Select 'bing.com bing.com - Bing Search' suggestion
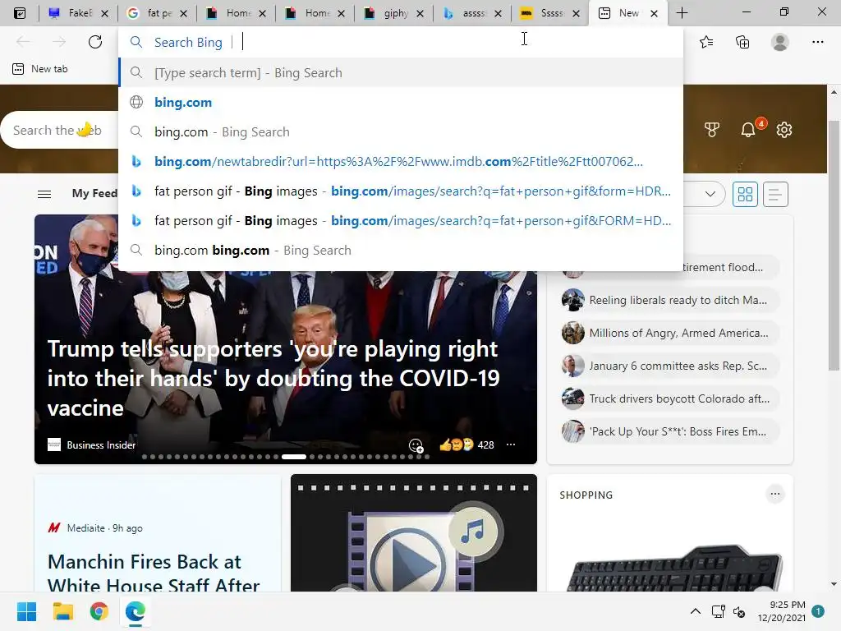The width and height of the screenshot is (841, 631). (401, 250)
